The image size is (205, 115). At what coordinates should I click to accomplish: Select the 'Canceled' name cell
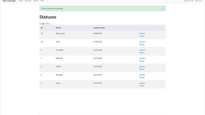[x=60, y=50]
